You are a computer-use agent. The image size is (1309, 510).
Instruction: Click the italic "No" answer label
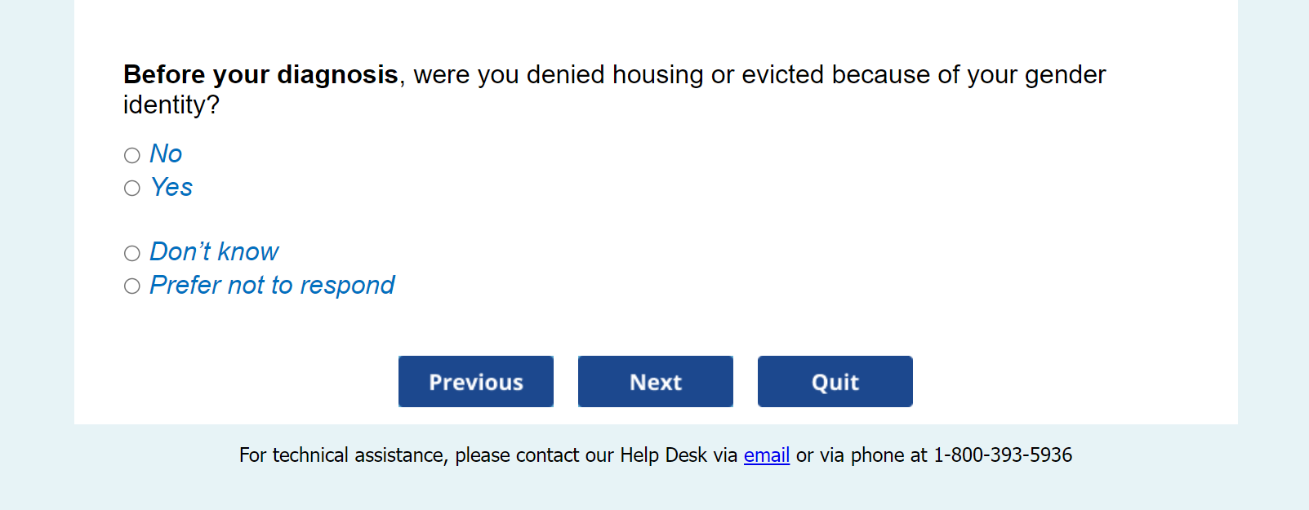click(166, 153)
